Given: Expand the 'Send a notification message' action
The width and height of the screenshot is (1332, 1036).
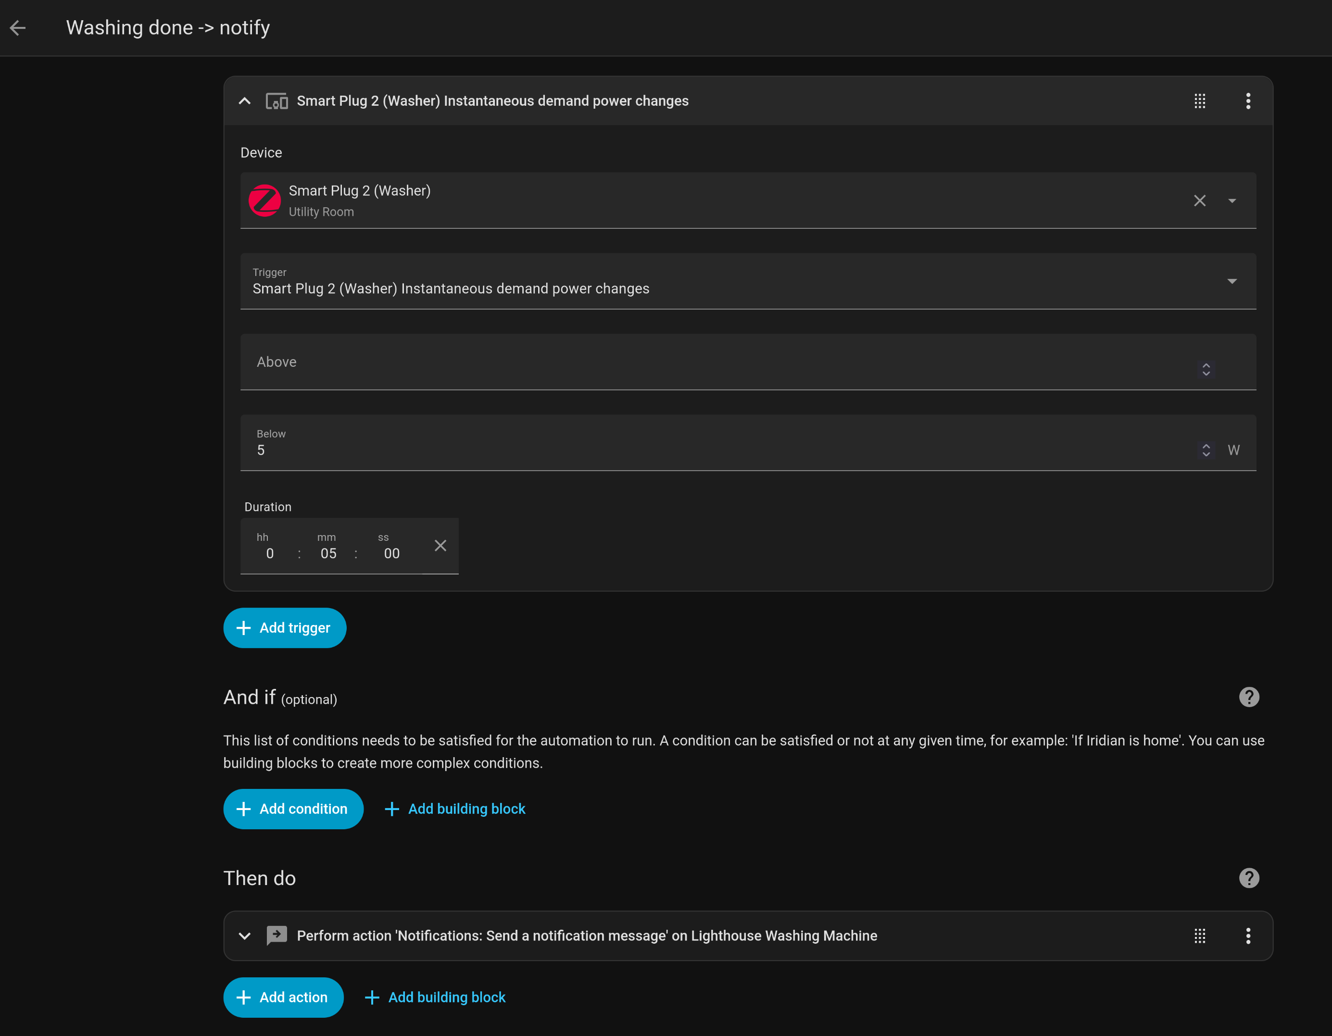Looking at the screenshot, I should [x=245, y=936].
